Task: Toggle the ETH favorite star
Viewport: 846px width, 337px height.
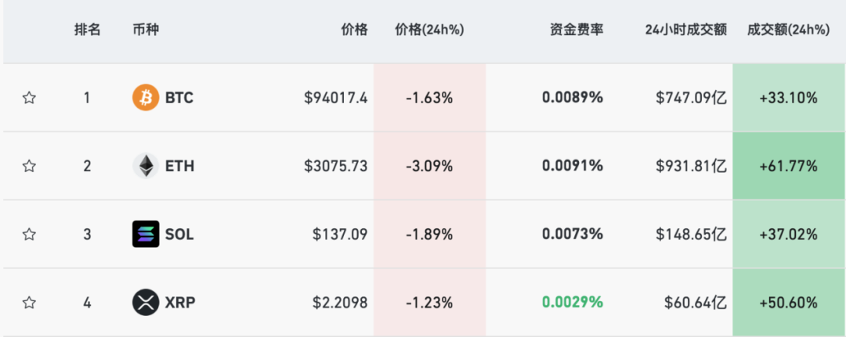Action: pyautogui.click(x=29, y=166)
